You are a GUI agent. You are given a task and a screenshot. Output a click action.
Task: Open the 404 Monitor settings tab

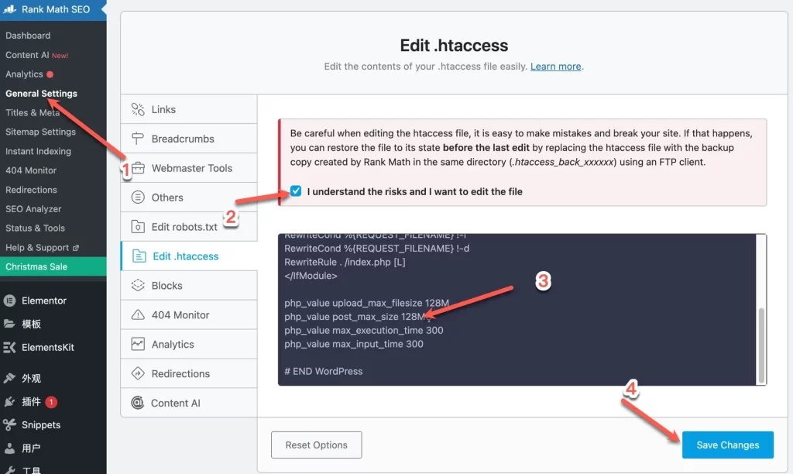click(x=189, y=314)
